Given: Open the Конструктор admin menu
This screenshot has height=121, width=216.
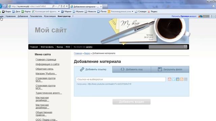Looking at the screenshot, I should [64, 16].
